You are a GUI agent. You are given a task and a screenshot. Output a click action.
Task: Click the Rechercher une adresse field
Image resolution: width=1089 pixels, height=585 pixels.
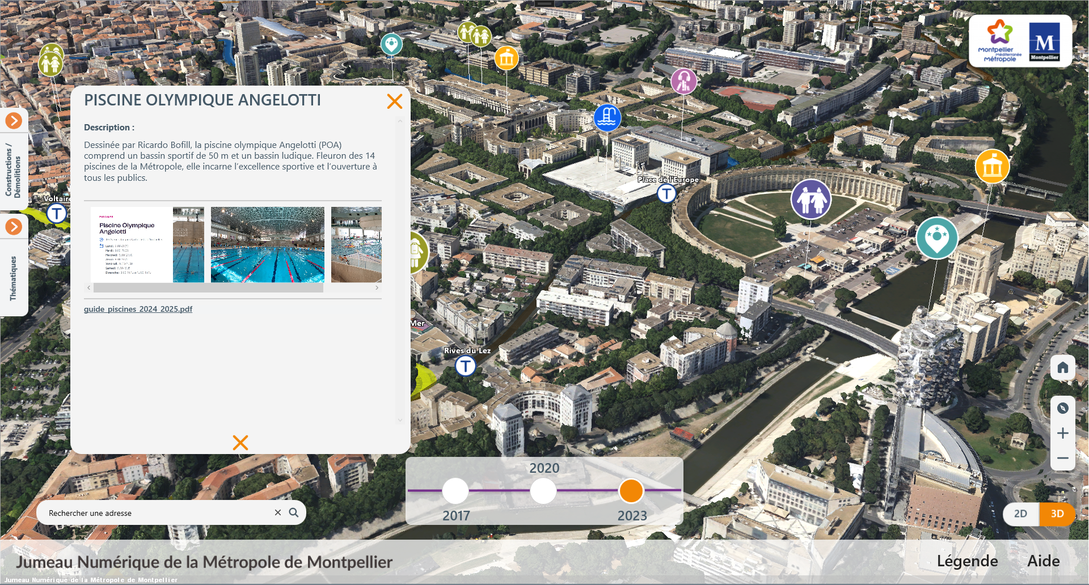point(159,513)
